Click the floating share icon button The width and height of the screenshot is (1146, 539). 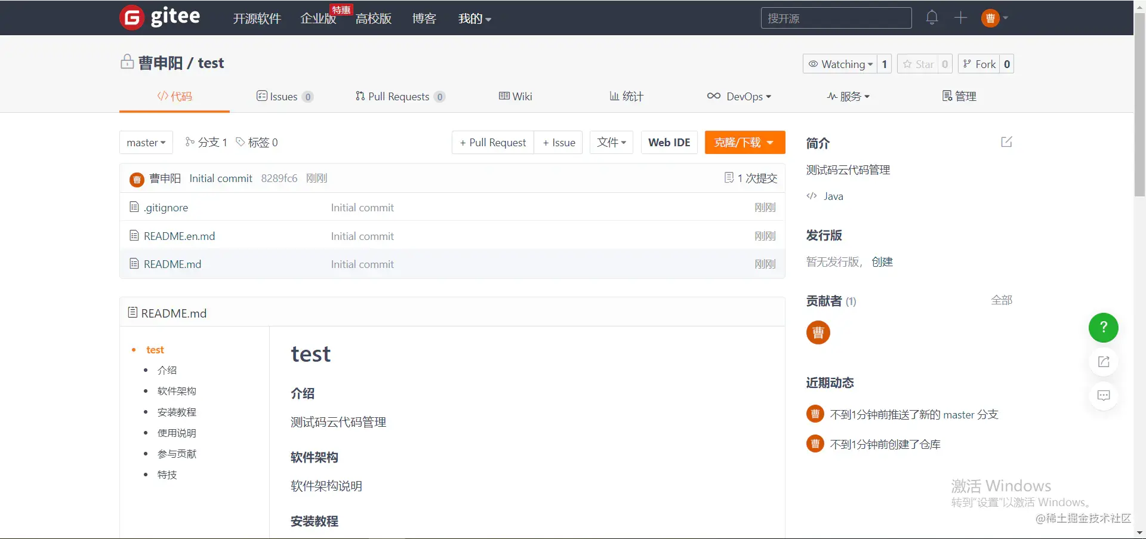coord(1104,362)
